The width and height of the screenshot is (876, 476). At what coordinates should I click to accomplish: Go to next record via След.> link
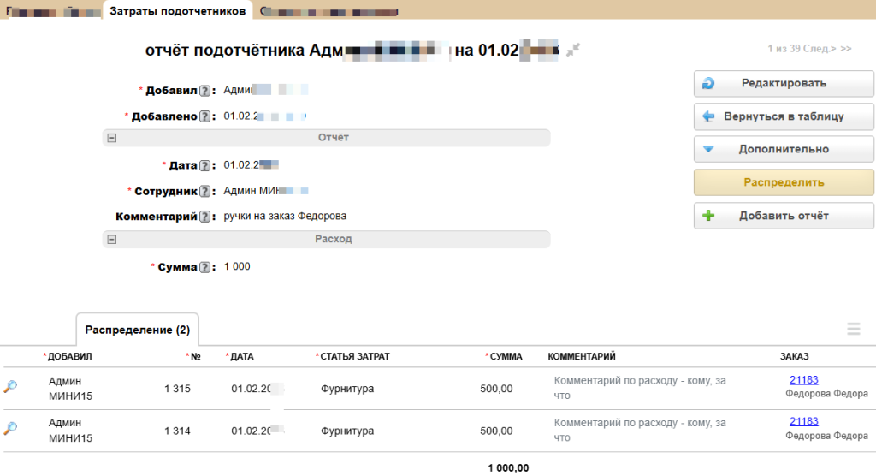coord(820,48)
